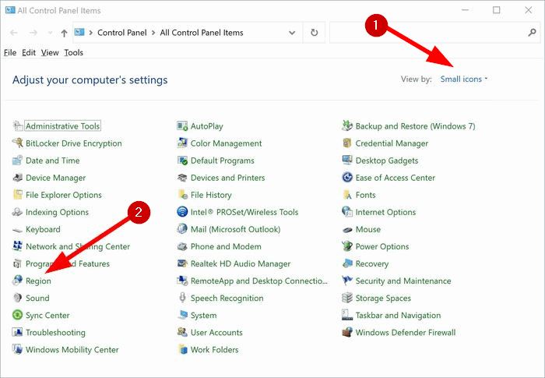Expand the address bar history dropdown
This screenshot has height=378, width=545.
click(292, 33)
